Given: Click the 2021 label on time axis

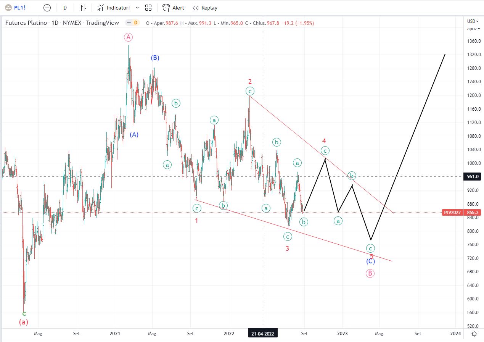Looking at the screenshot, I should [115, 334].
